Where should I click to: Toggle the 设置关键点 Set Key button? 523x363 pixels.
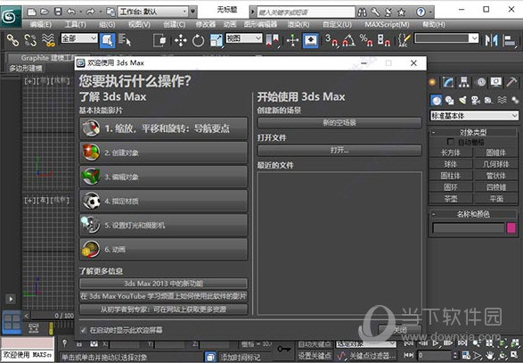(315, 355)
